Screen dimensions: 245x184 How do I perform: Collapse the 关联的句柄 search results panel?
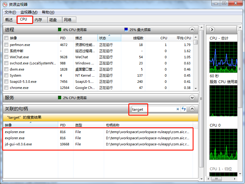pyautogui.click(x=192, y=109)
